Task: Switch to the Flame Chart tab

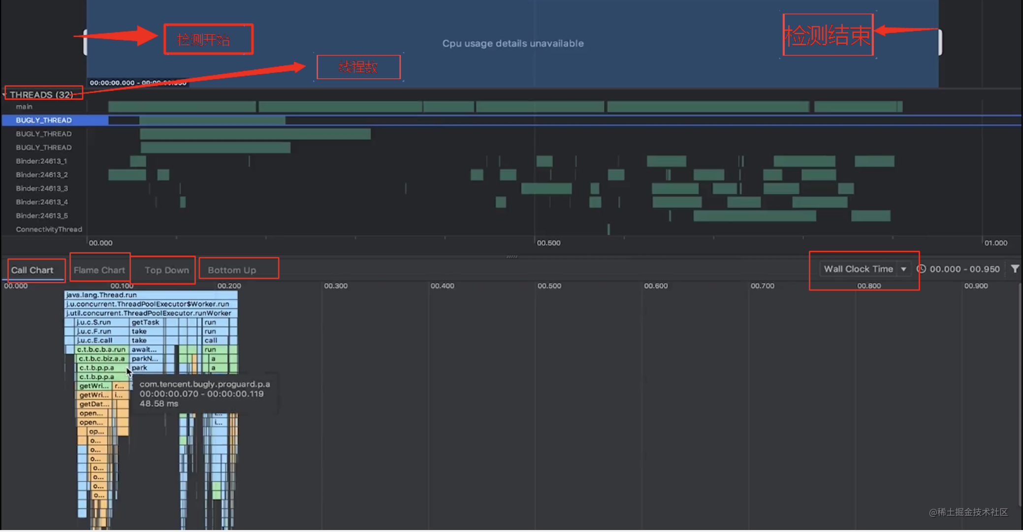Action: 99,270
